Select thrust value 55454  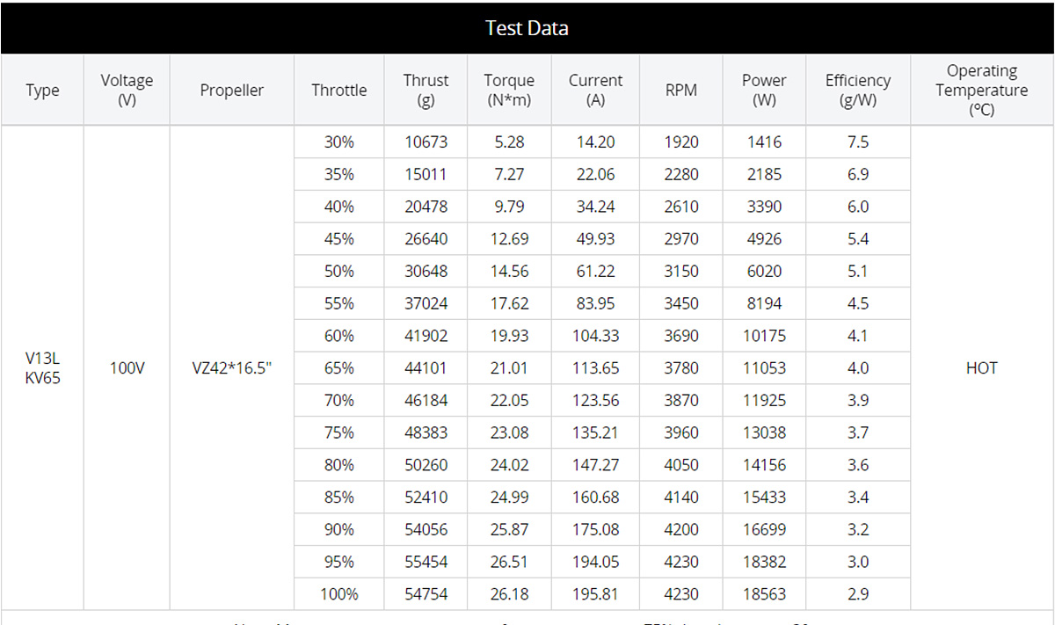click(x=426, y=562)
